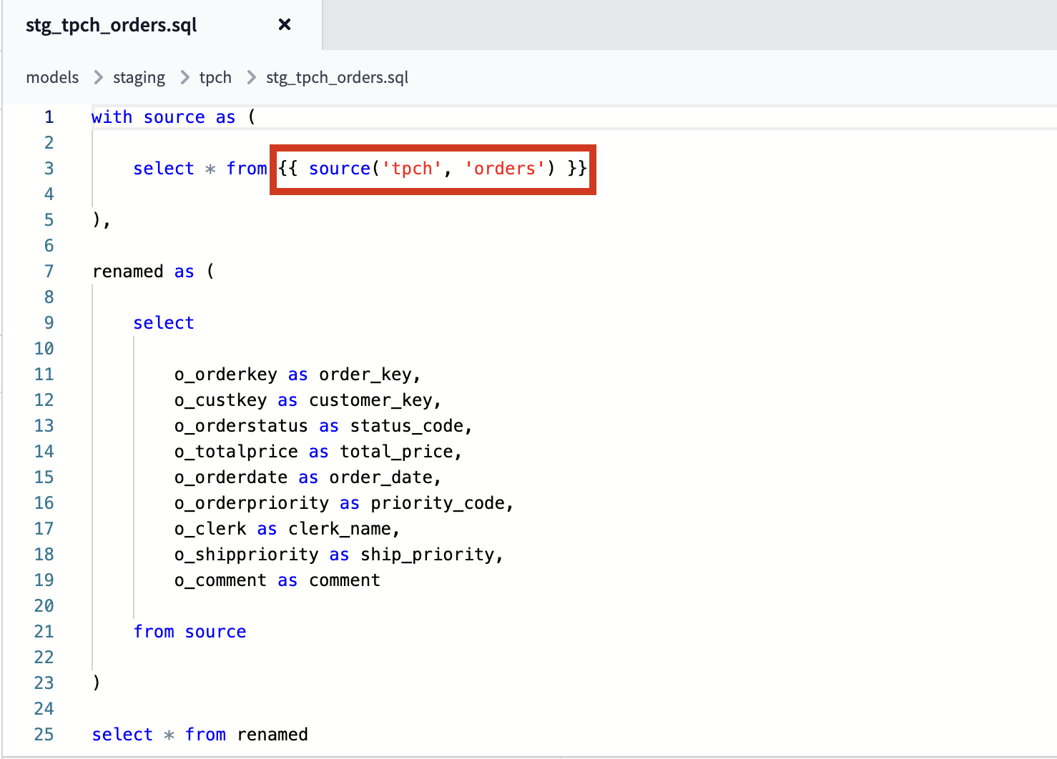Open the staging breadcrumb folder
The width and height of the screenshot is (1057, 759).
139,77
